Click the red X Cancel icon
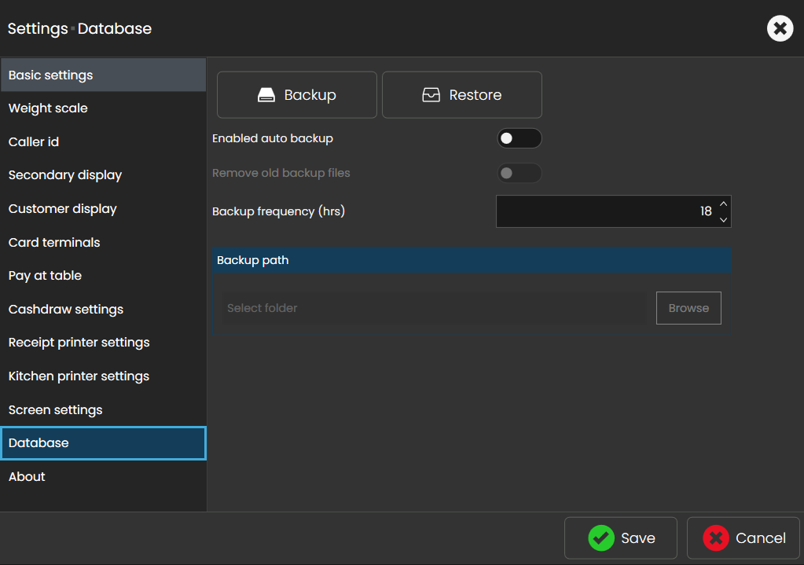Viewport: 804px width, 565px height. (716, 538)
